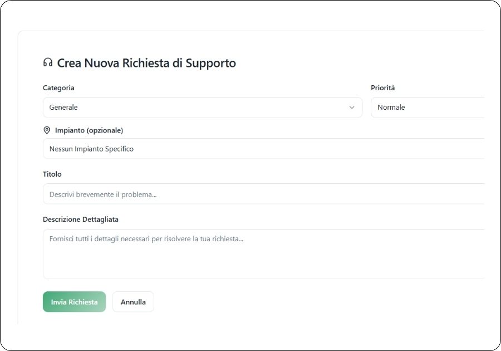Focus the Titolo input field
The width and height of the screenshot is (501, 351).
(x=263, y=194)
